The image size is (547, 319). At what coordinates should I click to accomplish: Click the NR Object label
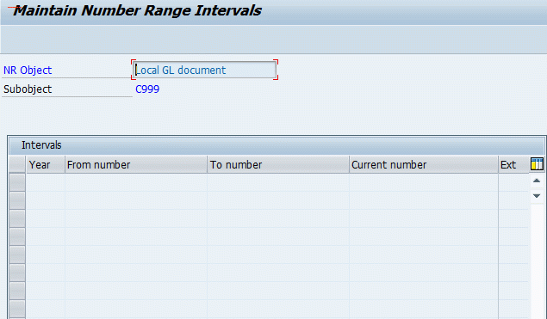[x=28, y=71]
